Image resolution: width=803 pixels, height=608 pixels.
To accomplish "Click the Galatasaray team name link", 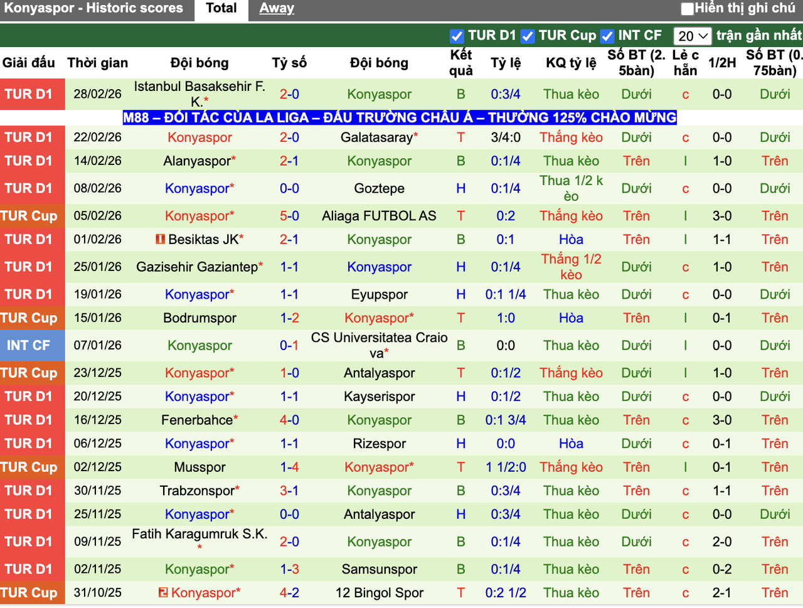I will tap(379, 137).
